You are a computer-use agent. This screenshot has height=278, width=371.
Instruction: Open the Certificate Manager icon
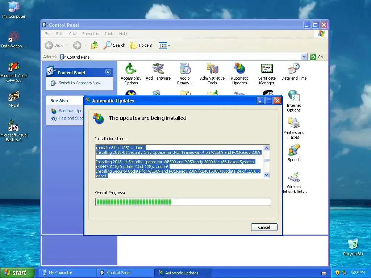coord(267,74)
